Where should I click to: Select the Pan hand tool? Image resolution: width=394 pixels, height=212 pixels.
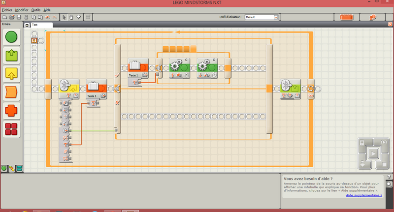pos(71,17)
